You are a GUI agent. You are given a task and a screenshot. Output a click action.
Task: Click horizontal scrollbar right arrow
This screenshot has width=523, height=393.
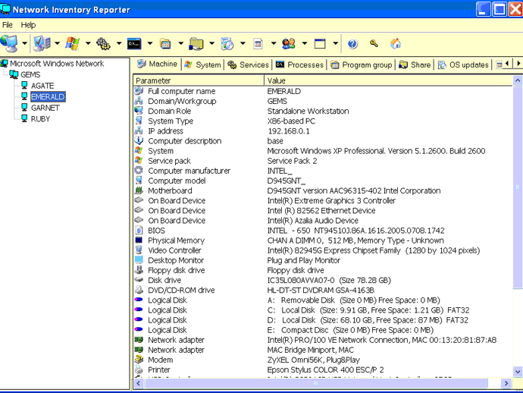pyautogui.click(x=506, y=383)
